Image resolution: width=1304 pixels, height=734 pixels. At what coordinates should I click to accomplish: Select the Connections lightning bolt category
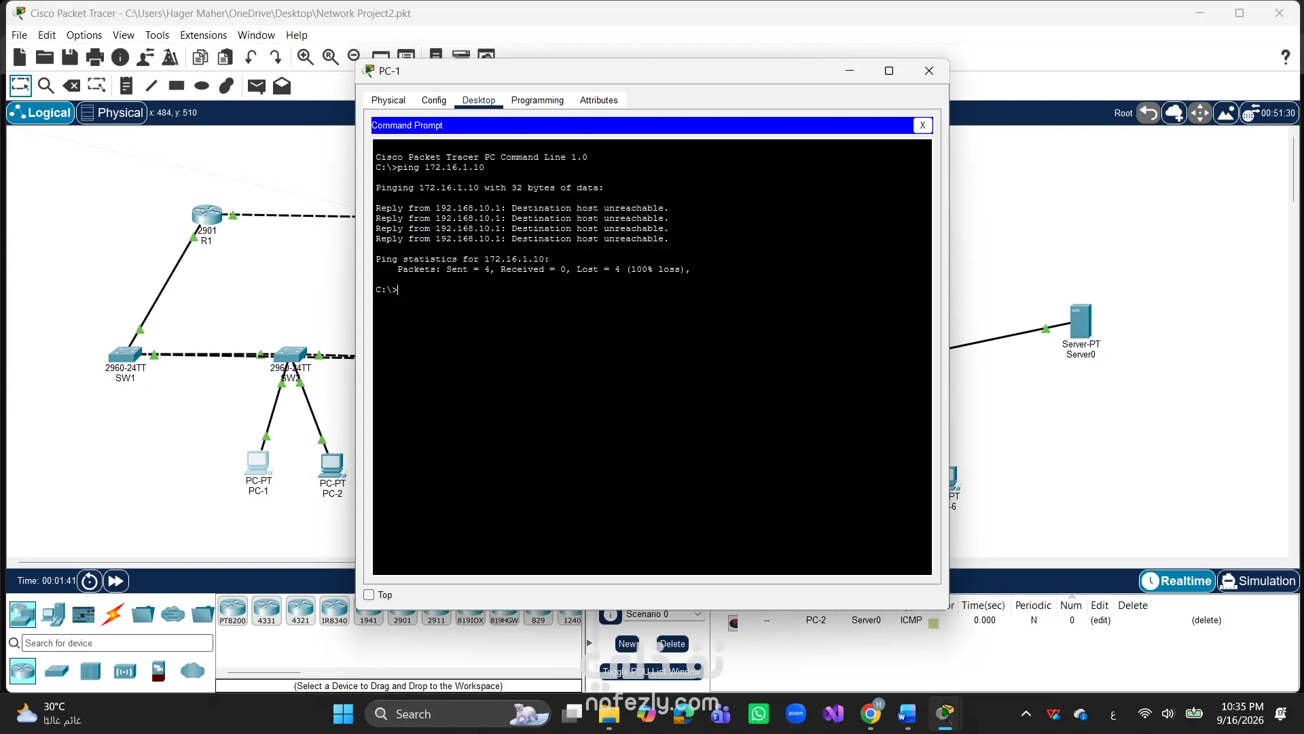pos(113,614)
